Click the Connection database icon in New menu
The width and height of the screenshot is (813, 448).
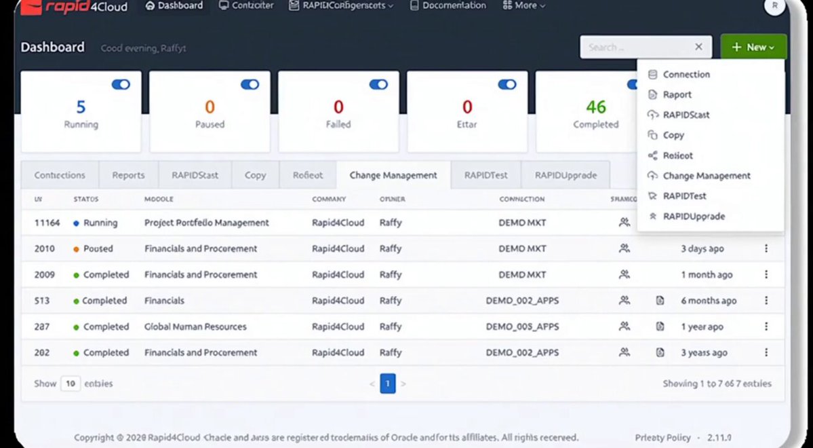click(x=653, y=74)
